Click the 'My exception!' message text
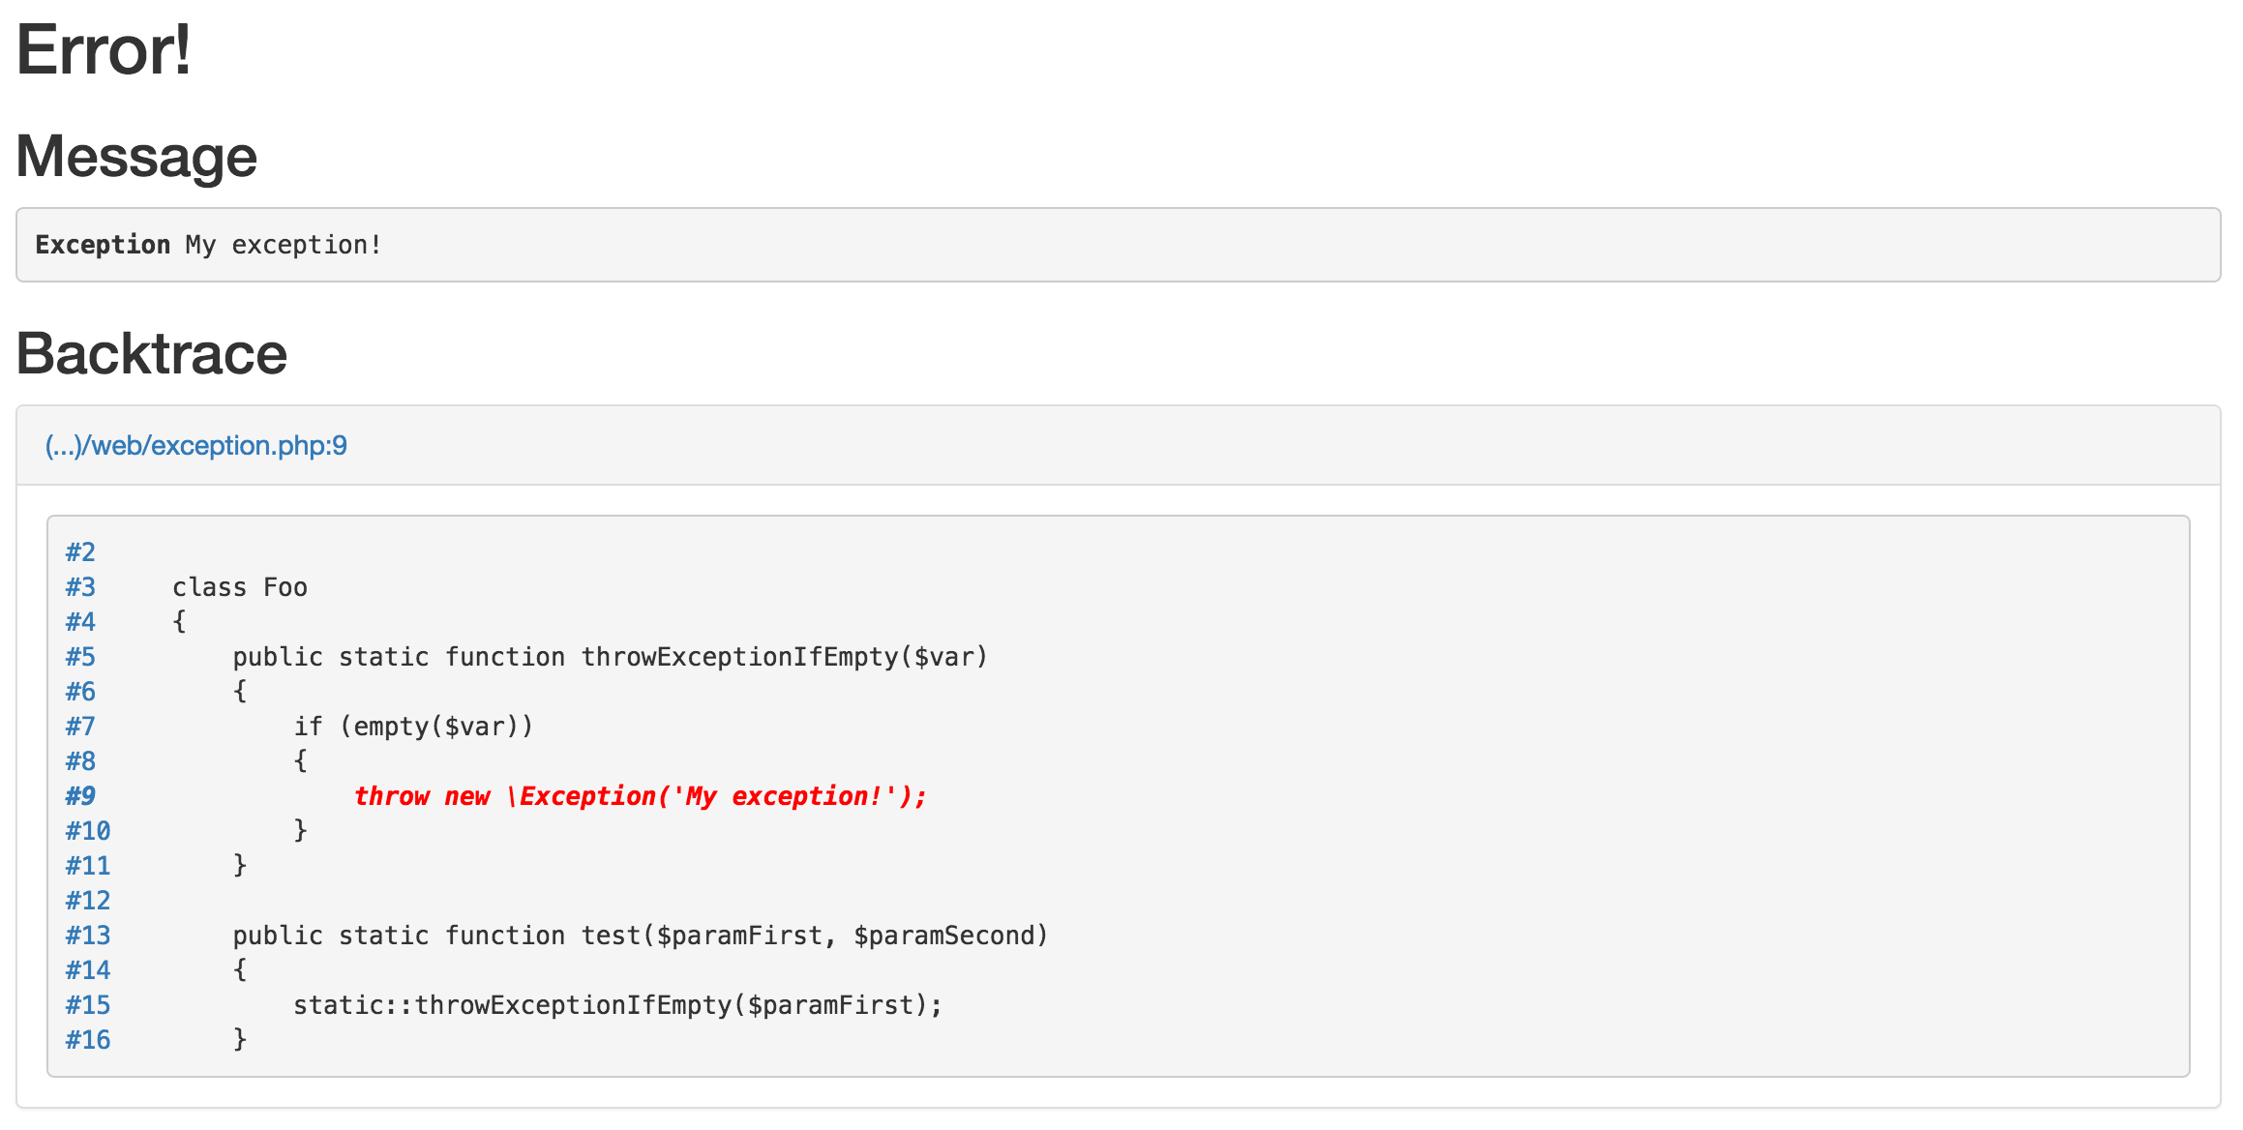 click(284, 245)
